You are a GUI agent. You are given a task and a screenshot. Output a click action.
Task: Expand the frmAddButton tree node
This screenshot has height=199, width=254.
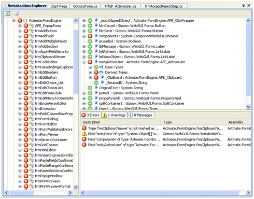[20, 31]
